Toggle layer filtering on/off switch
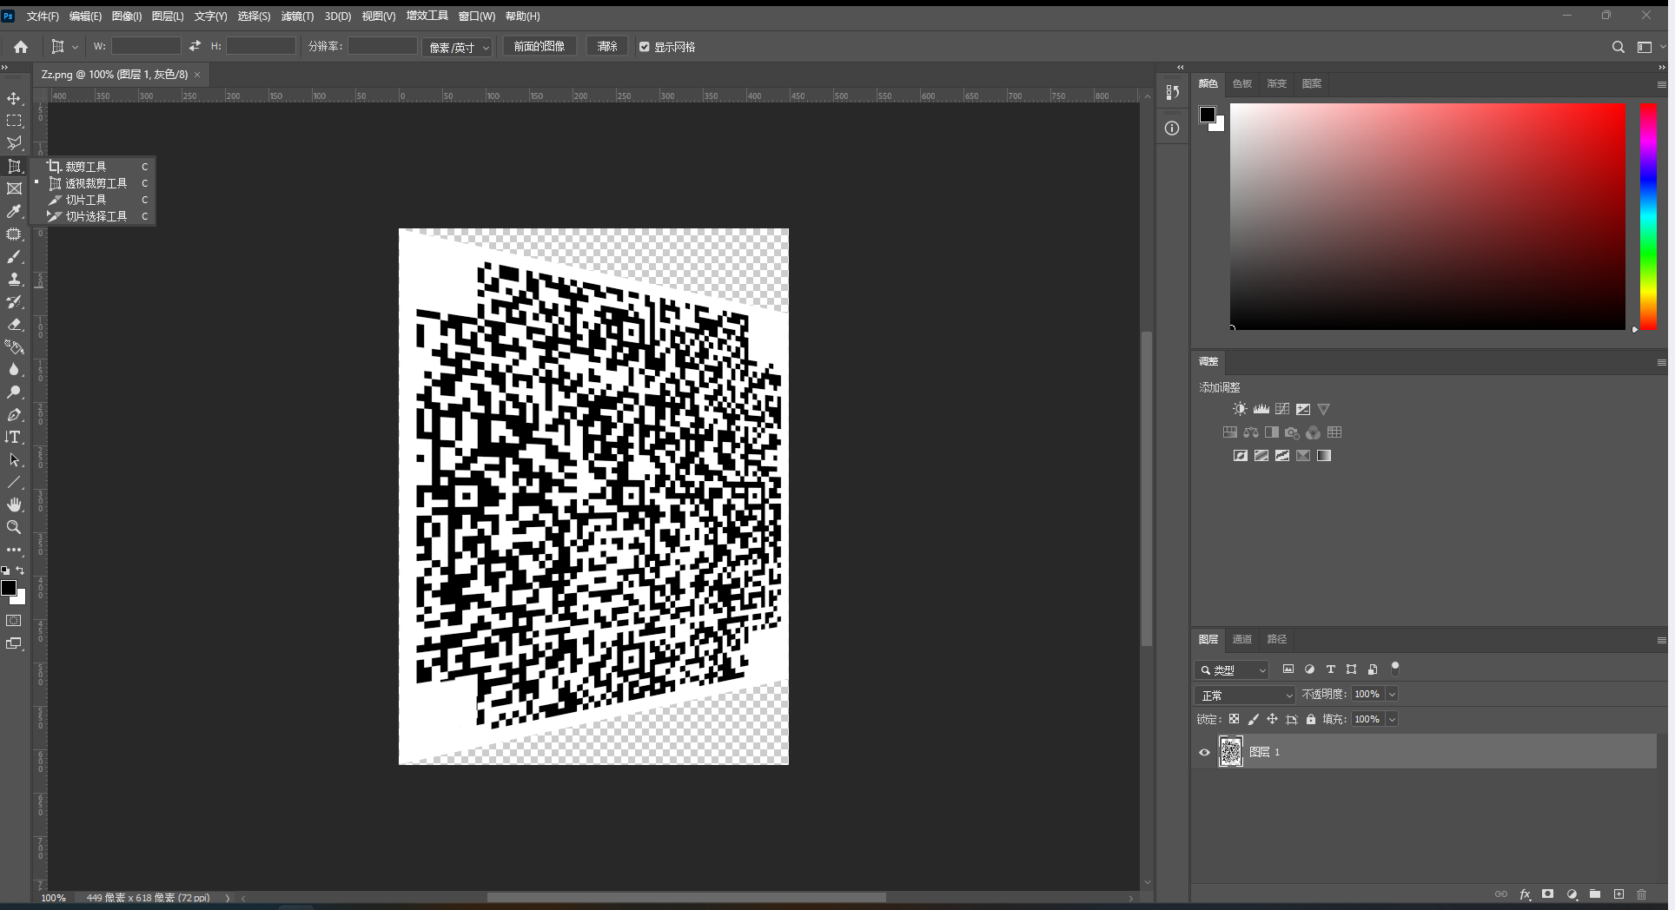Image resolution: width=1675 pixels, height=910 pixels. point(1395,669)
